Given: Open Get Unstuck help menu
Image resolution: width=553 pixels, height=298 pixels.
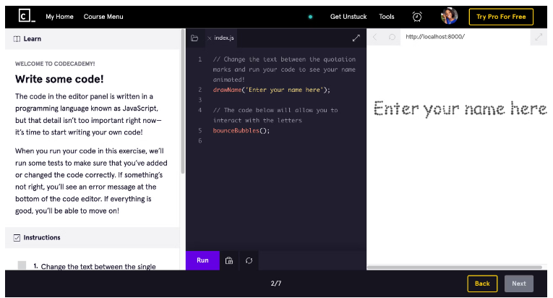Looking at the screenshot, I should [348, 17].
